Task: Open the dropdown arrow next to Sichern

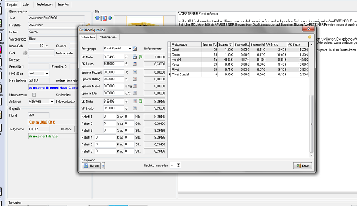Action: (104, 166)
